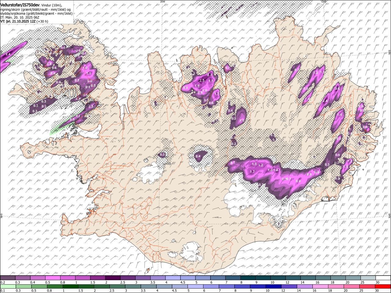Click the rain legend 12 violet swatch

[x=289, y=286]
